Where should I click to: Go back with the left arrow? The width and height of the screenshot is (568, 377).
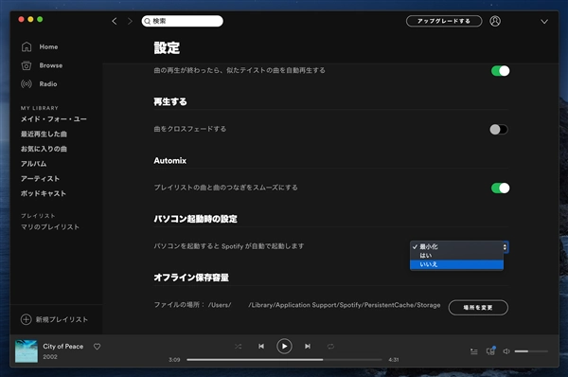click(115, 22)
